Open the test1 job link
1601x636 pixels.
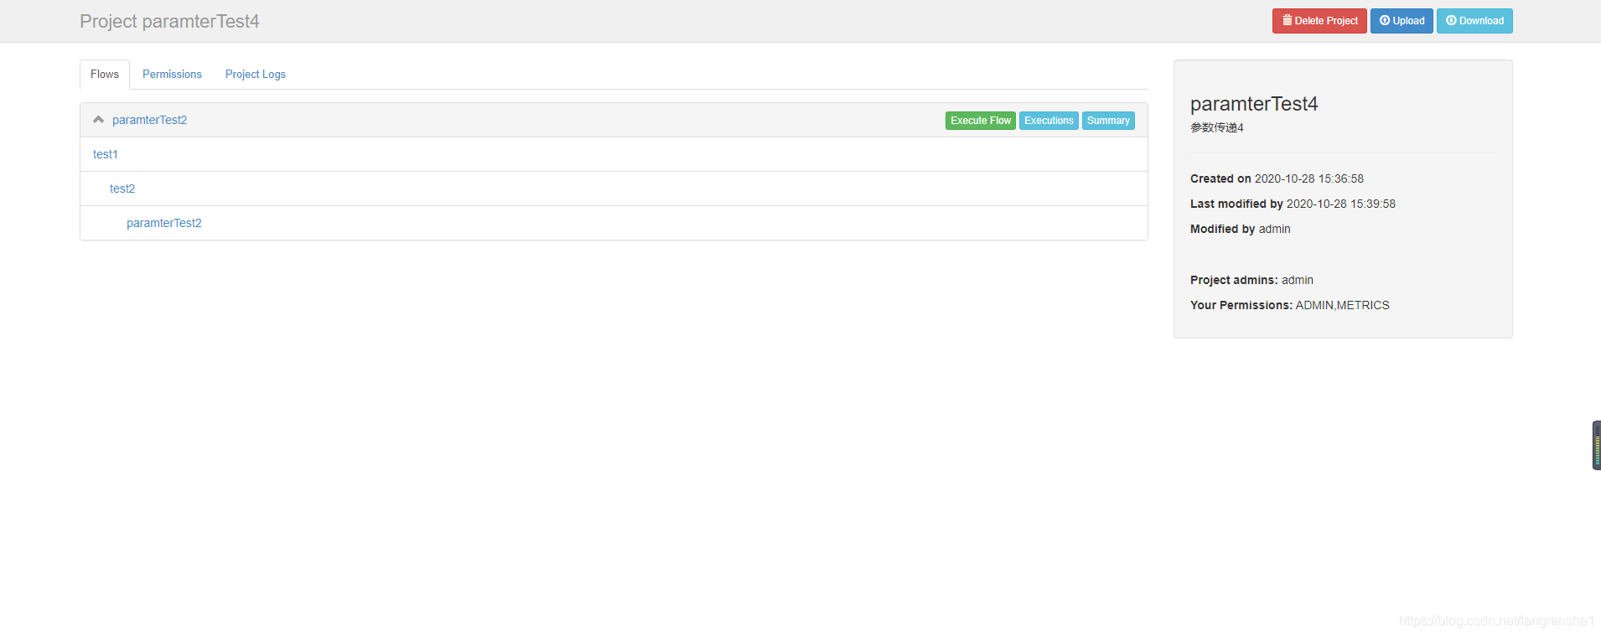106,154
